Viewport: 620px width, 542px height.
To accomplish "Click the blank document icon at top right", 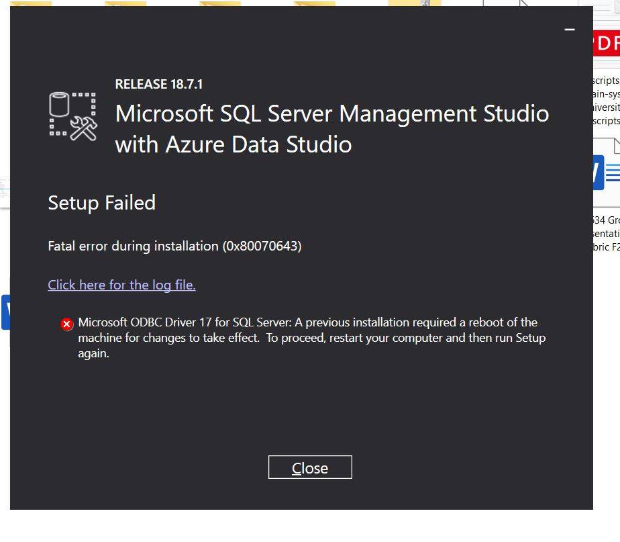I will 507,3.
